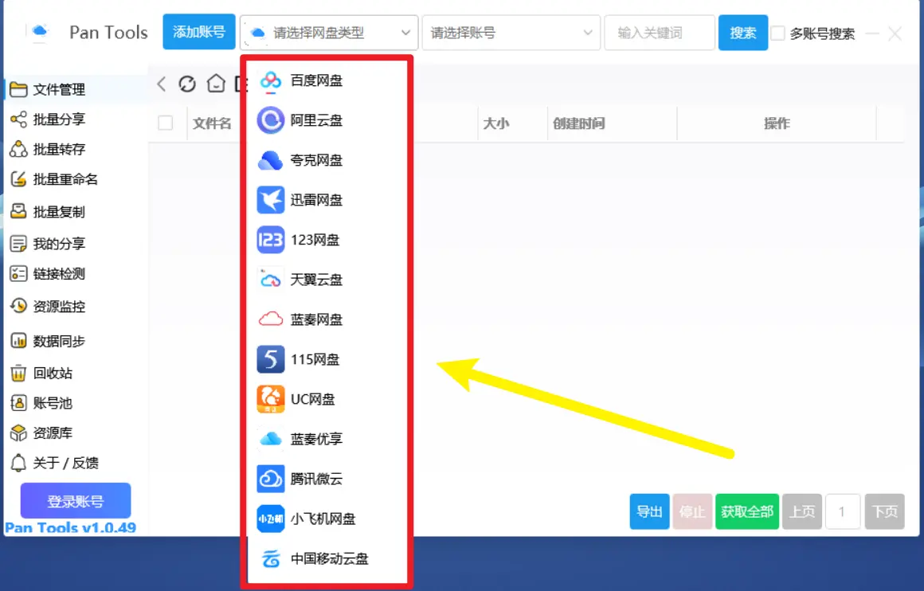Click the home icon above the file list

pos(215,83)
